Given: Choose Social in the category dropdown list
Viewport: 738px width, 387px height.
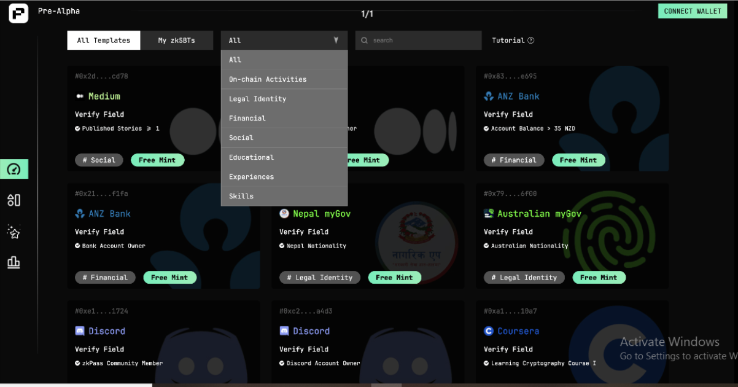Looking at the screenshot, I should (284, 138).
